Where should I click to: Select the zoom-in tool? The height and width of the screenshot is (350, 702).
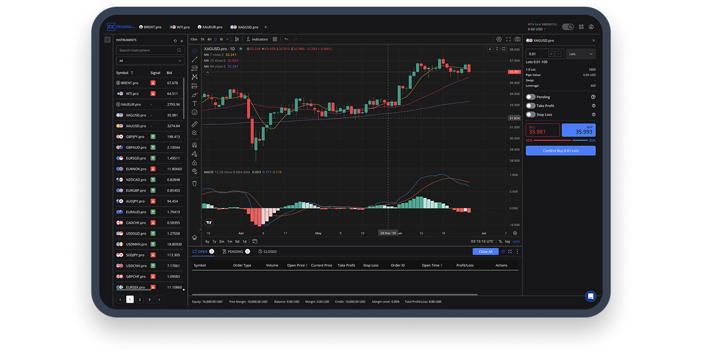(x=195, y=133)
